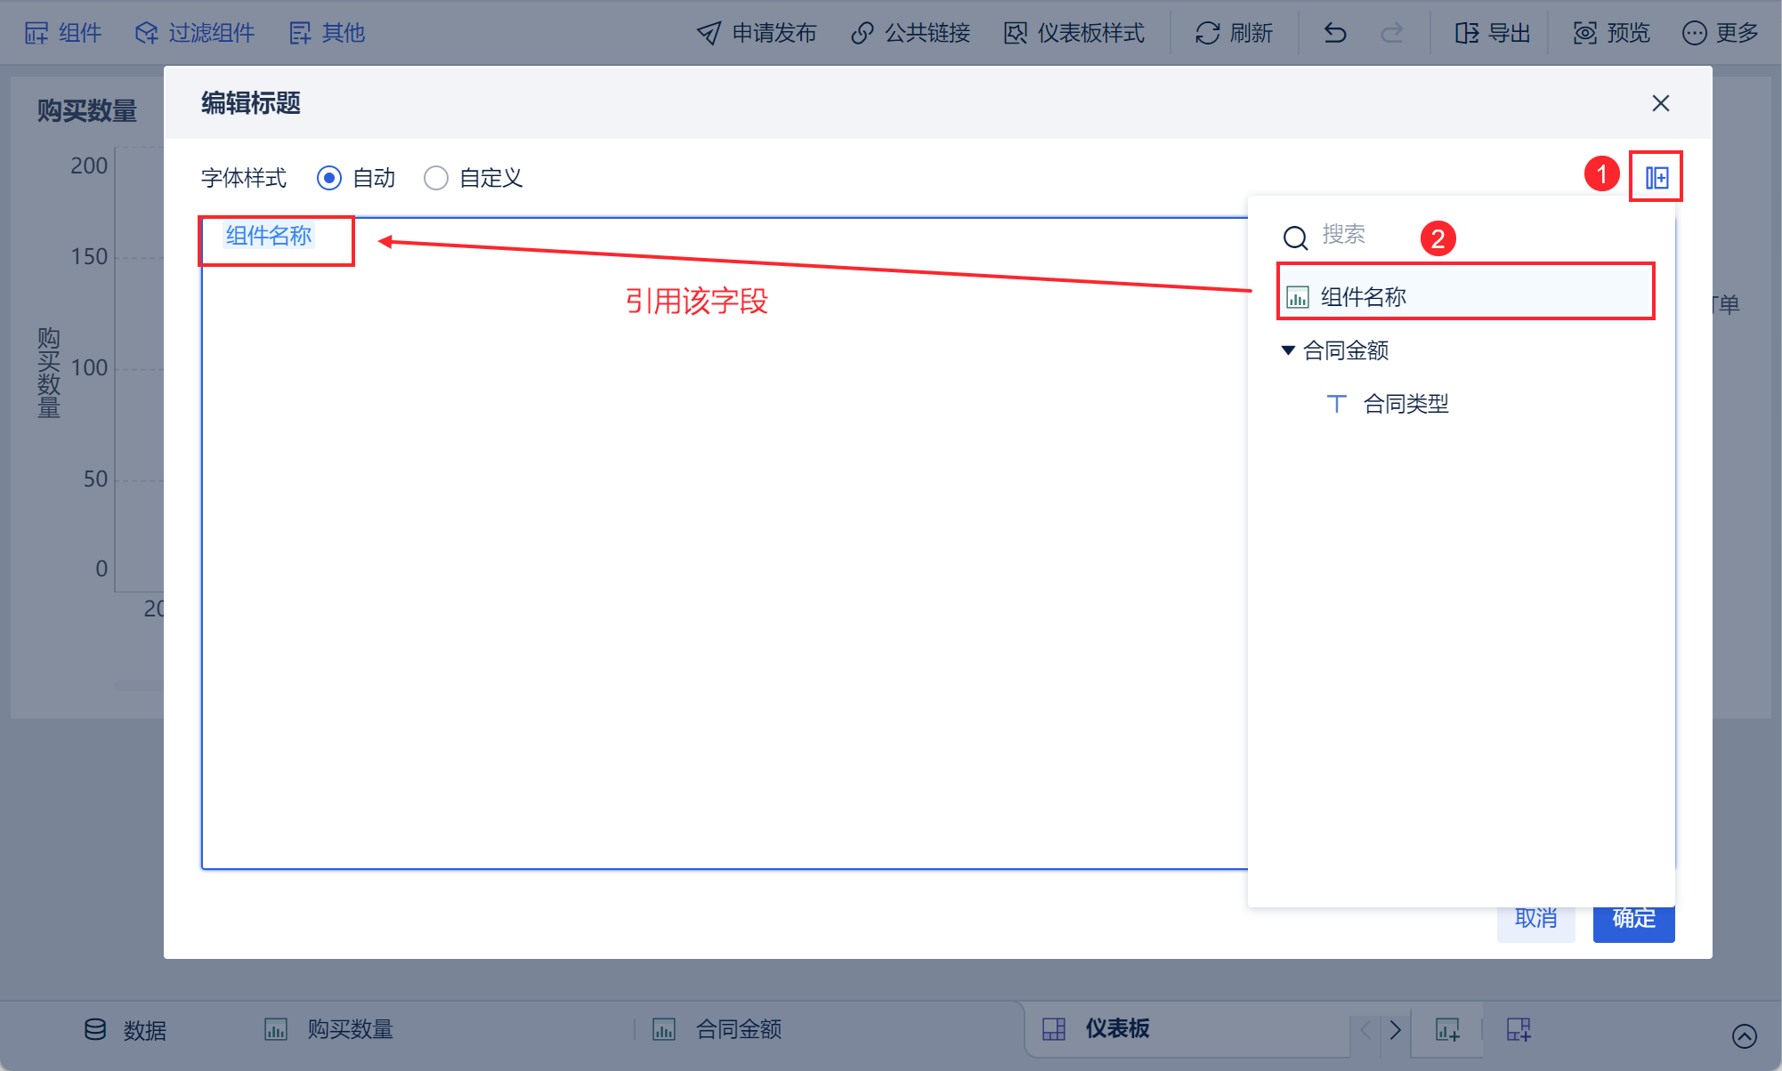Click inside the title text editor
Viewport: 1782px width, 1071px height.
(725, 543)
